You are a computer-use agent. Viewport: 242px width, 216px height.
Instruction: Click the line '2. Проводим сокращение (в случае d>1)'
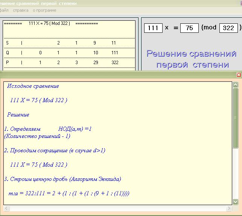(x=55, y=150)
